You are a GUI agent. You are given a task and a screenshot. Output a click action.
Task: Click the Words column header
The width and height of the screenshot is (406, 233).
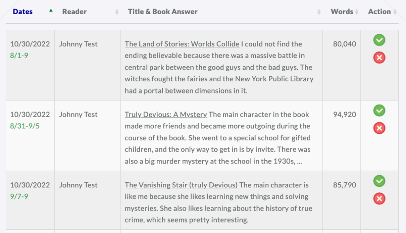point(342,12)
